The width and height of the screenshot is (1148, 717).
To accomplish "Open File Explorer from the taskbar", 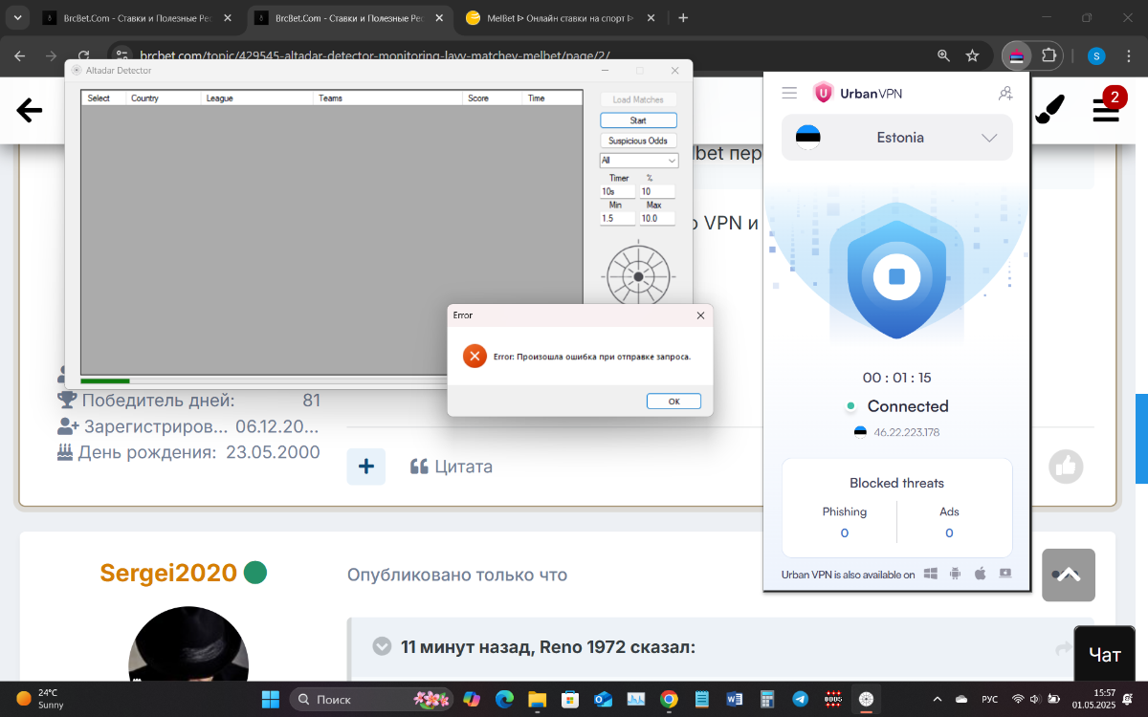I will coord(537,699).
